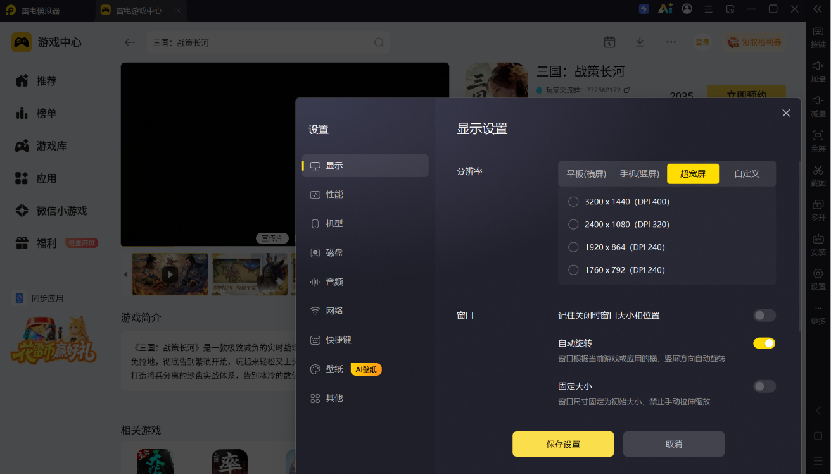Click the blue lightning icon in title bar
831x475 pixels.
[644, 9]
